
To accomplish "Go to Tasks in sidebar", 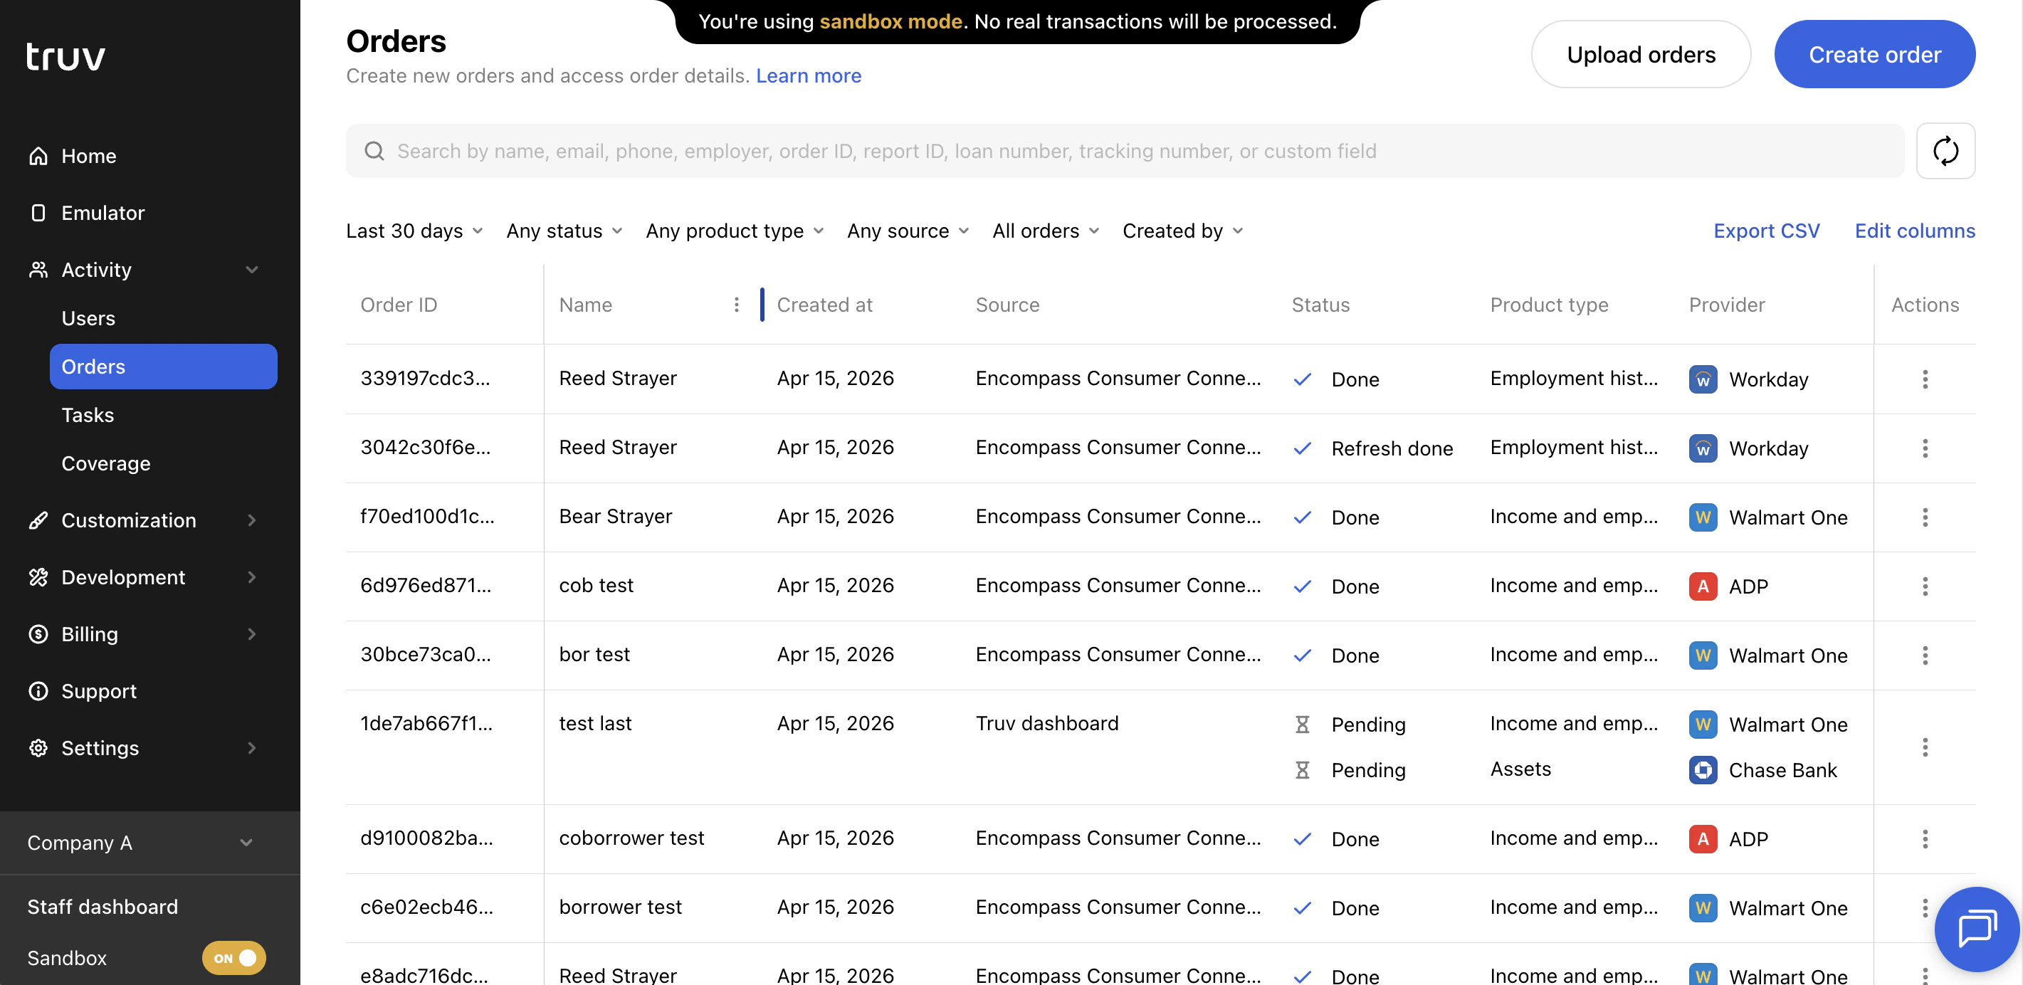I will coord(87,415).
